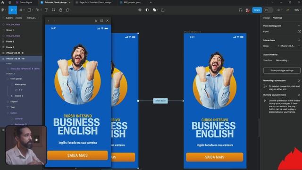Start audio with the headphones icon
302x170 pixels.
tap(241, 10)
